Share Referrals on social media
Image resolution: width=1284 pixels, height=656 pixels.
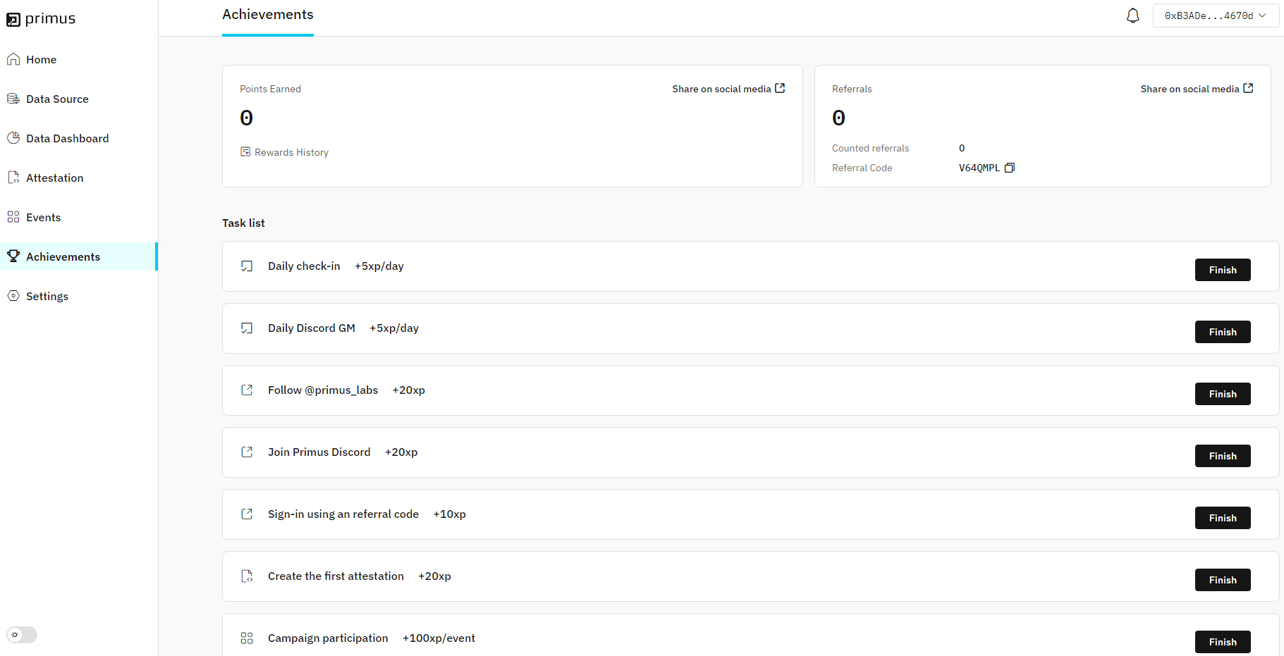tap(1196, 89)
